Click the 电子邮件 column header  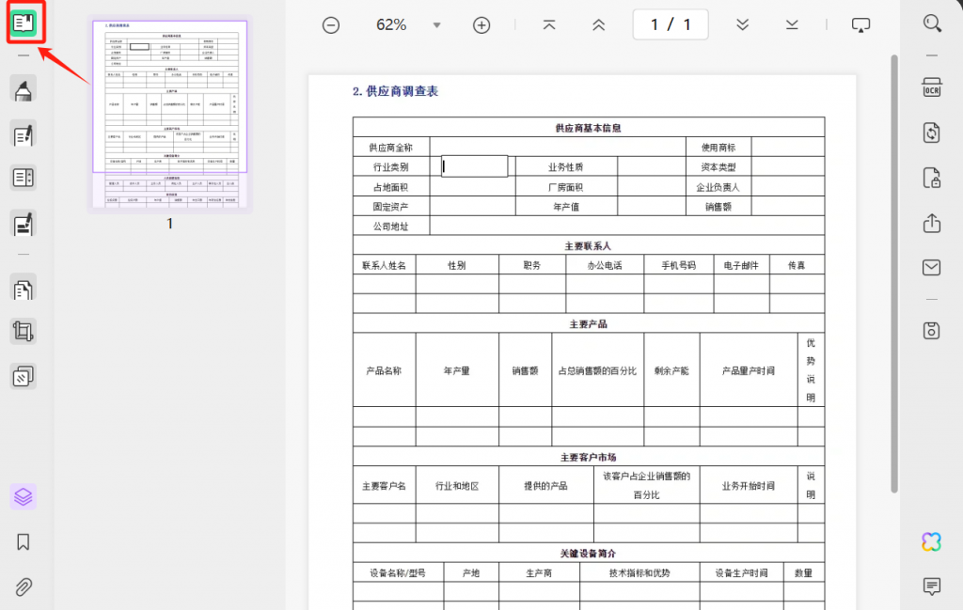741,265
